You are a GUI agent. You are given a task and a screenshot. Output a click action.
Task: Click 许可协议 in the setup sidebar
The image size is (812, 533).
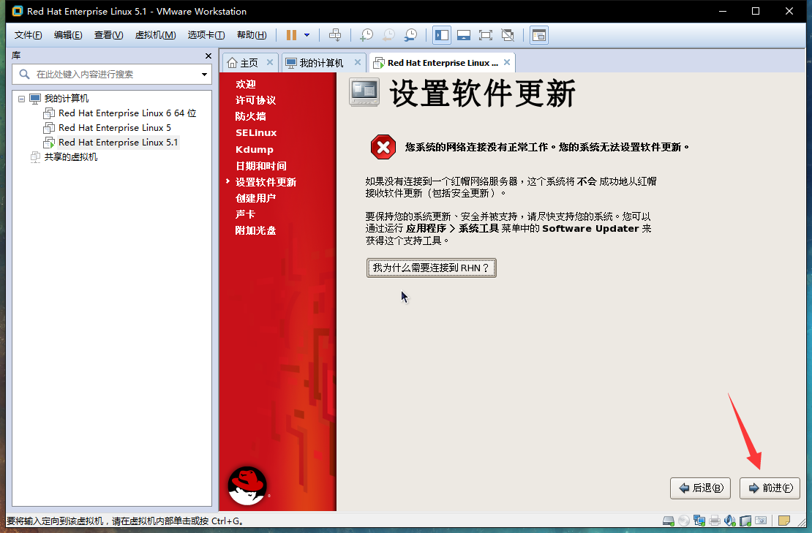(255, 100)
